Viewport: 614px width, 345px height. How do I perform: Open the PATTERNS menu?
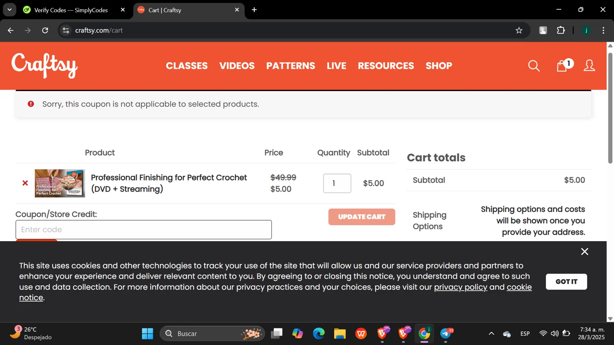[x=291, y=66]
